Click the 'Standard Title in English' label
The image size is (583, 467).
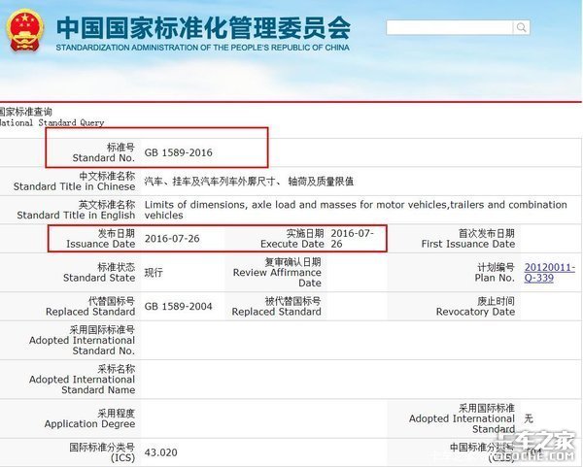coord(76,210)
